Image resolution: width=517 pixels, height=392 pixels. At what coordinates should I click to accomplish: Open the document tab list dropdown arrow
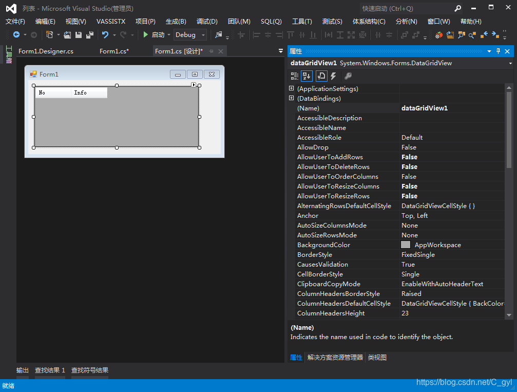[281, 51]
